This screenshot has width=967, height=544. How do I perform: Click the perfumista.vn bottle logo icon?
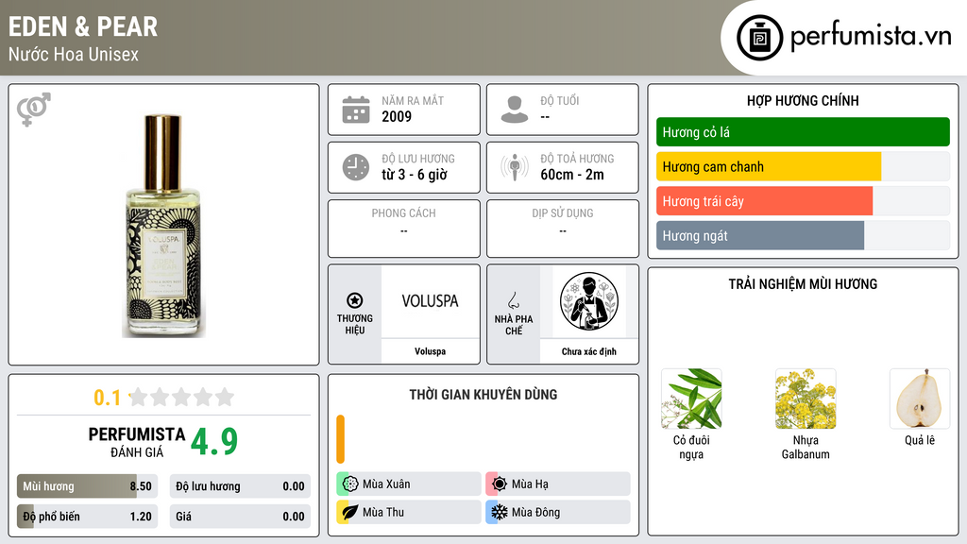759,38
